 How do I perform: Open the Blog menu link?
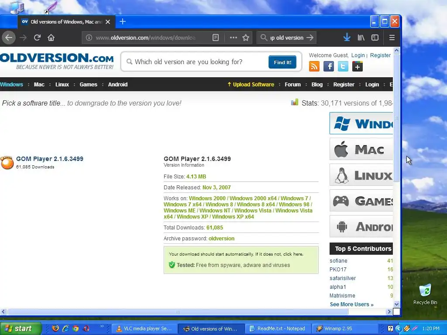coord(317,84)
